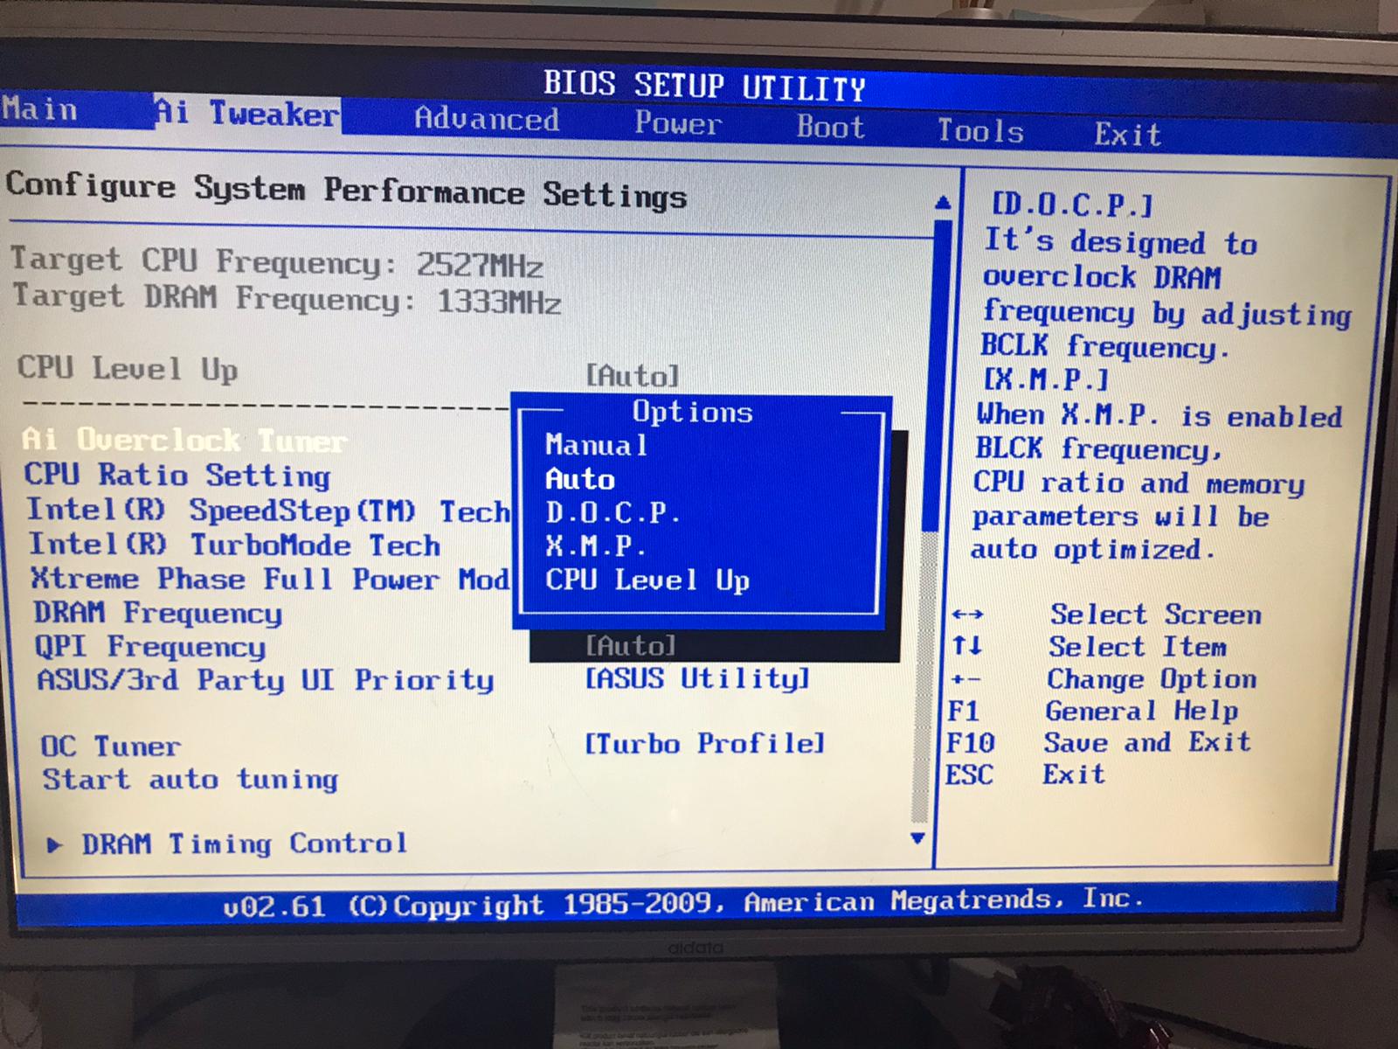Viewport: 1398px width, 1049px height.
Task: Click Start auto tuning
Action: pos(190,779)
